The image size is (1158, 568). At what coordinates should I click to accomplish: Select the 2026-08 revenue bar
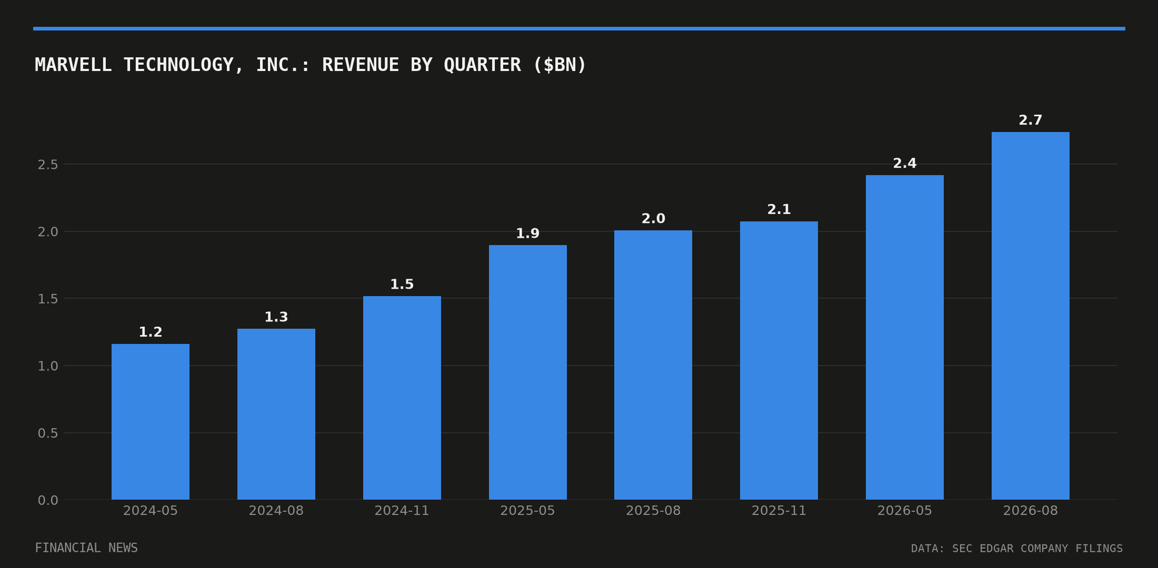[1031, 316]
